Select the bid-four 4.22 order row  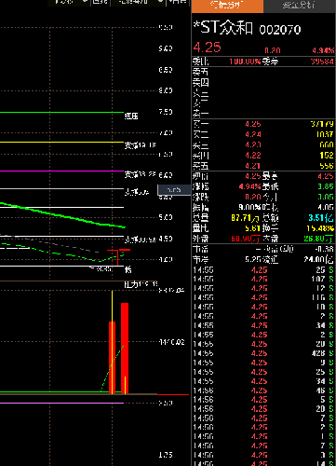pos(263,156)
